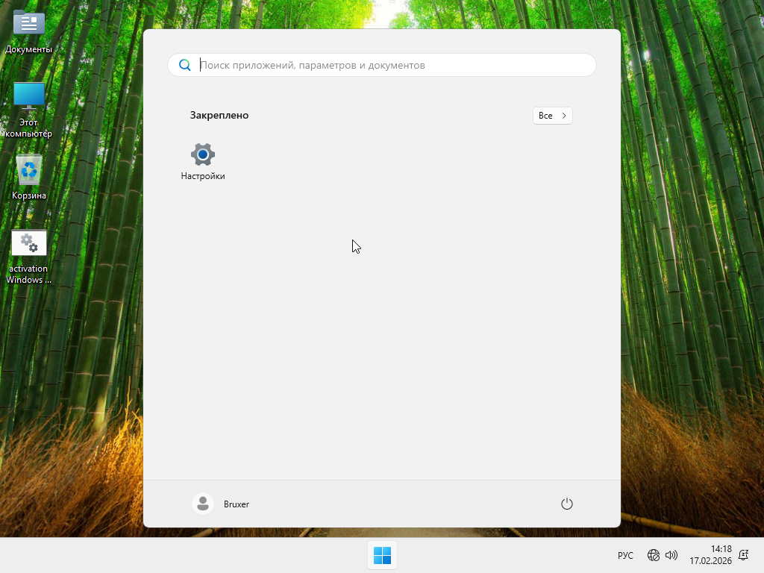Select the Этот компьютер desktop icon
Viewport: 764px width, 573px height.
(29, 110)
